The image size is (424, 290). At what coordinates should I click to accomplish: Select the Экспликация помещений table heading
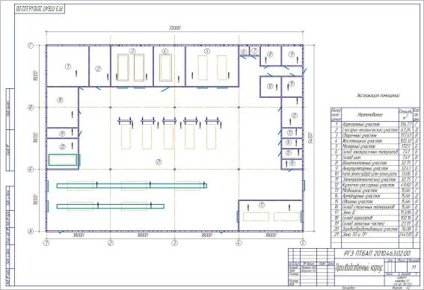tap(378, 96)
